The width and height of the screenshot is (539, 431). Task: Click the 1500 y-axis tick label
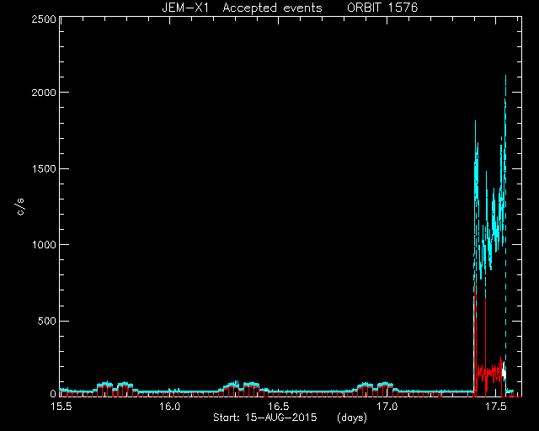point(44,168)
